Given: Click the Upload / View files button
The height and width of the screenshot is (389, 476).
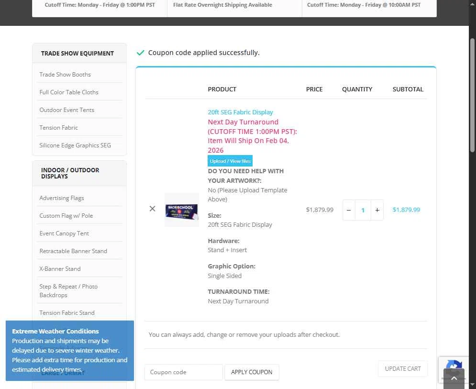Looking at the screenshot, I should click(230, 161).
